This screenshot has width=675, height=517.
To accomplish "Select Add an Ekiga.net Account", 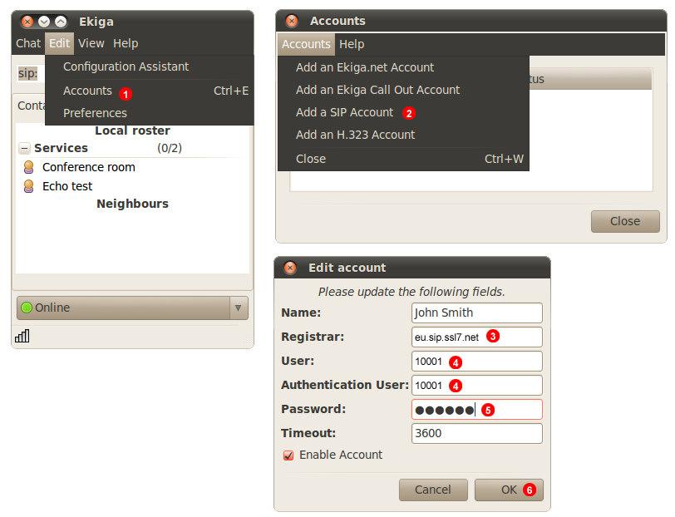I will (x=403, y=67).
